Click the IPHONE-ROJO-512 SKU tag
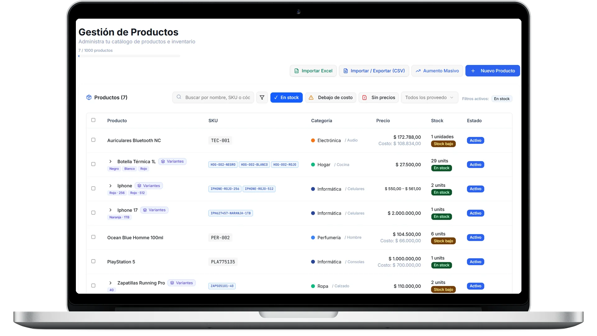 (259, 189)
